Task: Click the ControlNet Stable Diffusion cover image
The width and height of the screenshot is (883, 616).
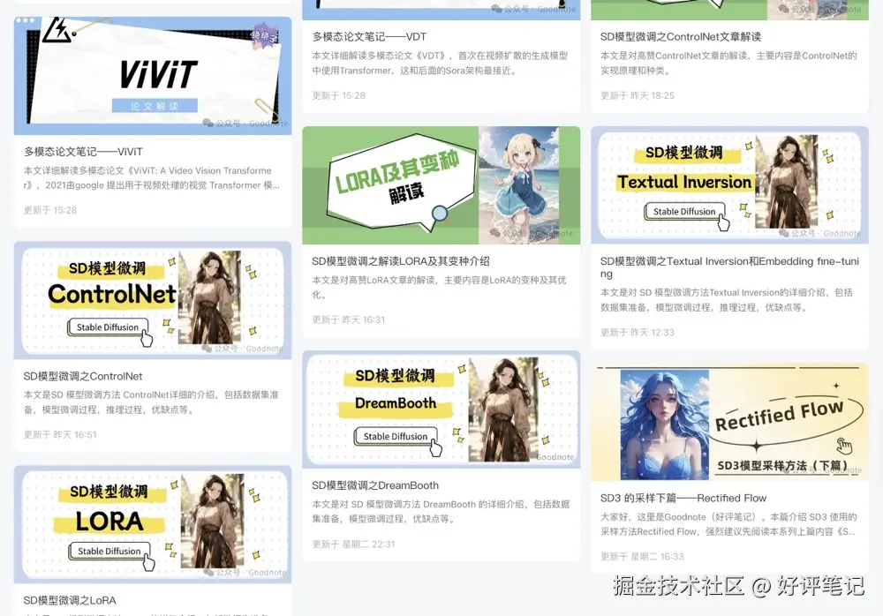Action: point(152,299)
